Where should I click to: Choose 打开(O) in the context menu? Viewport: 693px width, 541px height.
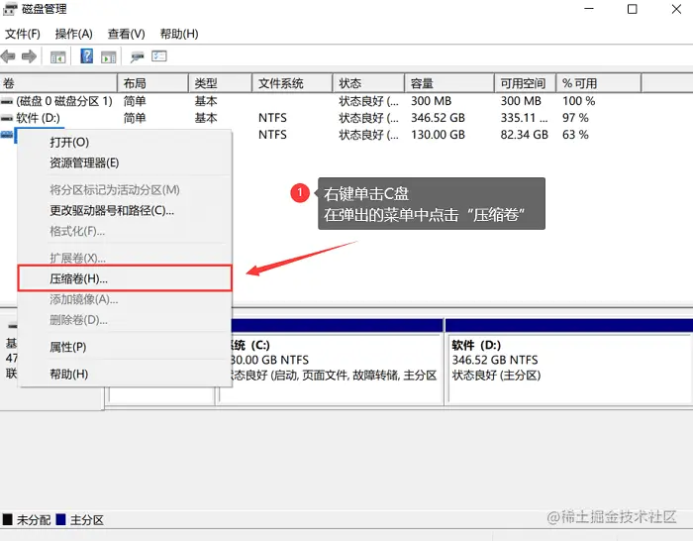125,143
